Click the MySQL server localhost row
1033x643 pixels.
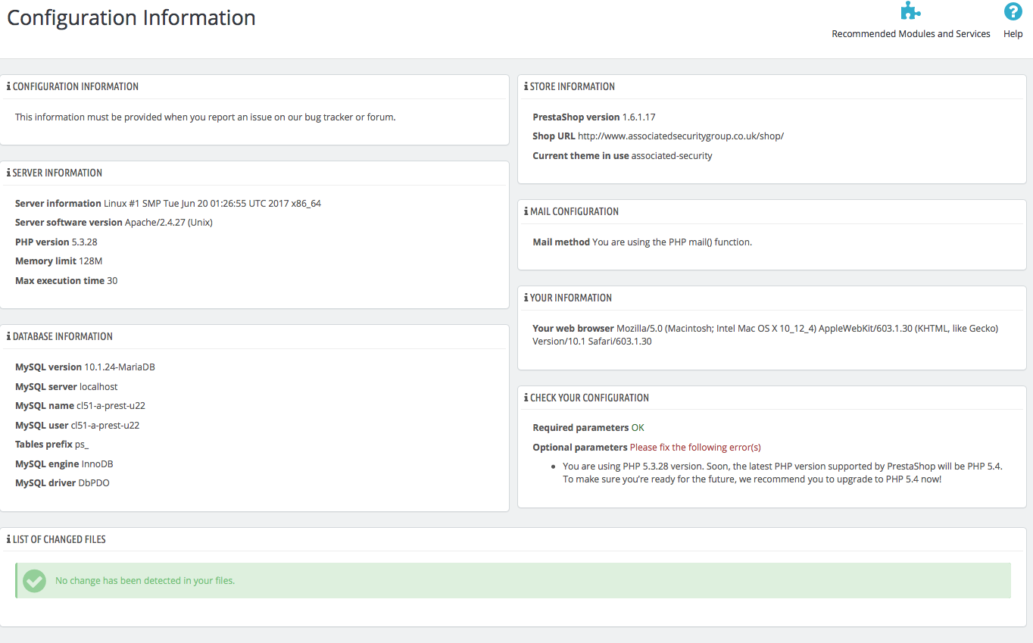(67, 387)
